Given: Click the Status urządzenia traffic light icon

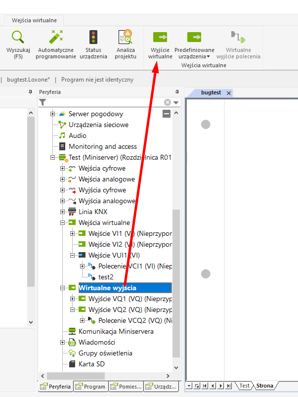Looking at the screenshot, I should tap(93, 38).
